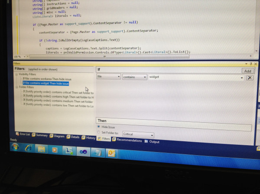The width and height of the screenshot is (260, 194).
Task: Open the 'file' attribute dropdown
Action: 109,76
